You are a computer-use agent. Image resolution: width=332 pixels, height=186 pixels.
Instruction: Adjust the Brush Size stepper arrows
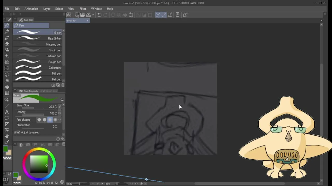click(56, 107)
